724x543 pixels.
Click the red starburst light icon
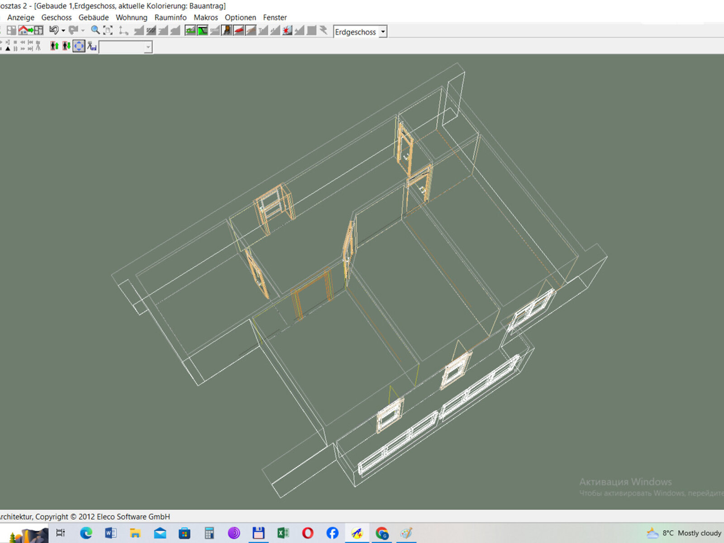287,30
